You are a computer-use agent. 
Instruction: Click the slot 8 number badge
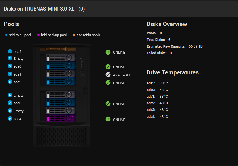(10, 111)
